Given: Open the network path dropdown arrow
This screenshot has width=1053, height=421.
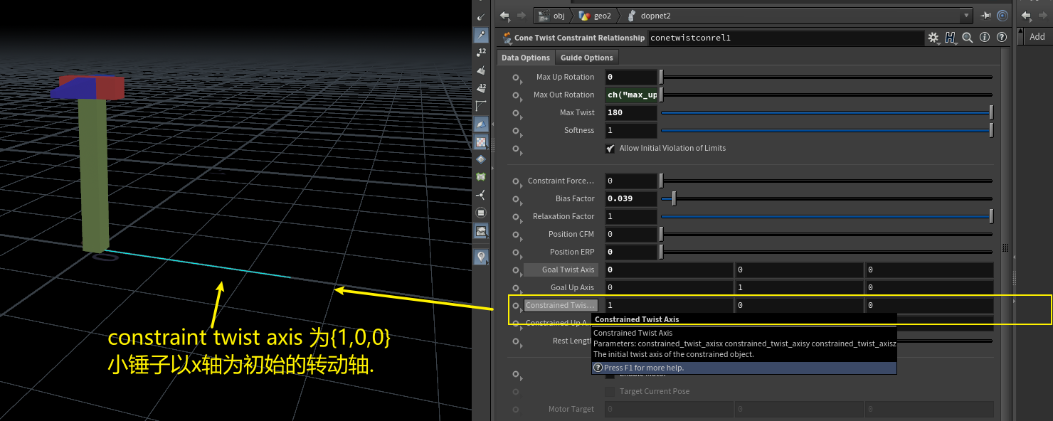Looking at the screenshot, I should point(965,16).
